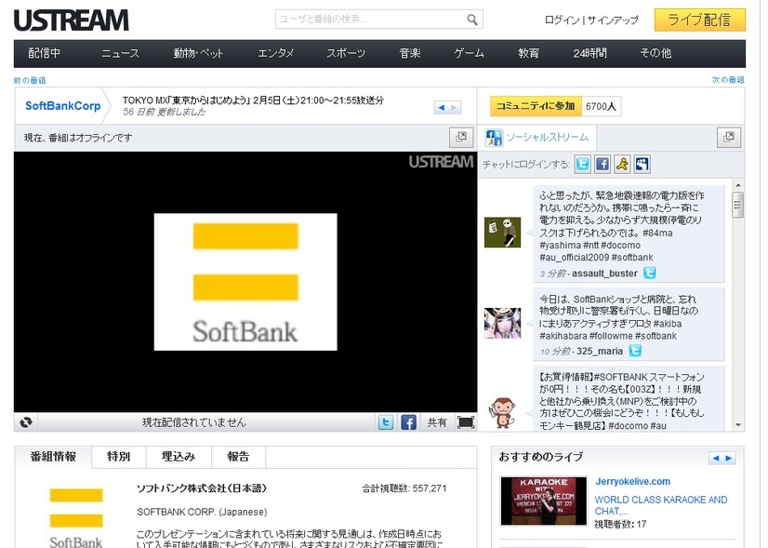
Task: Switch to the 報告 tab
Action: point(238,457)
